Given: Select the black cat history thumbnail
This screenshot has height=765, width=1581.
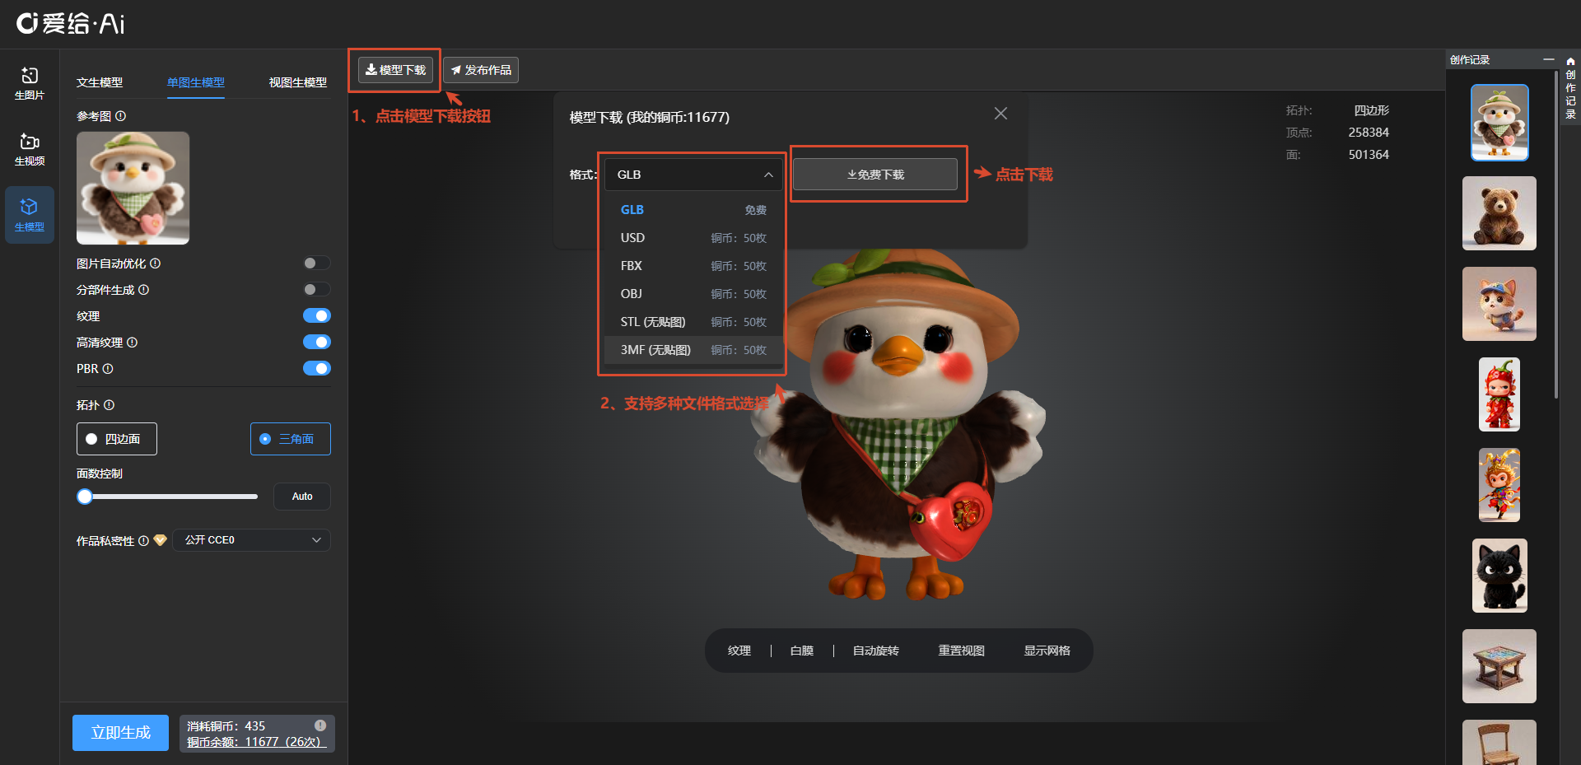Looking at the screenshot, I should pyautogui.click(x=1499, y=576).
